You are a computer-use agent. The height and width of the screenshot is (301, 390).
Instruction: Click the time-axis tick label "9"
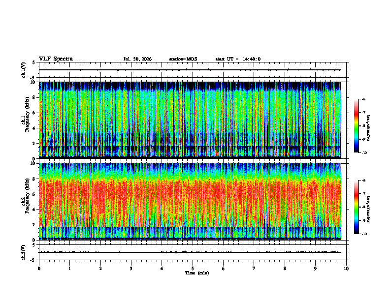coord(315,269)
